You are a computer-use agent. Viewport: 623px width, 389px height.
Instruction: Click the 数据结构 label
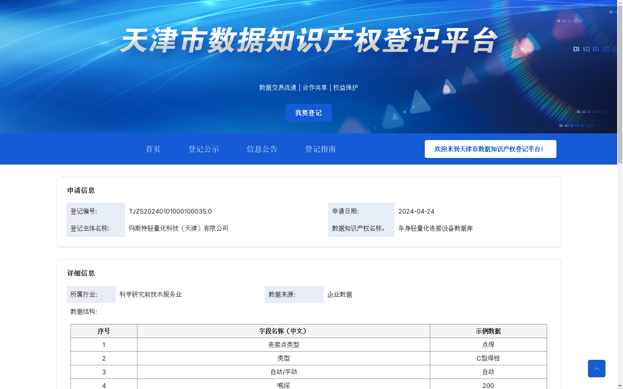click(84, 312)
